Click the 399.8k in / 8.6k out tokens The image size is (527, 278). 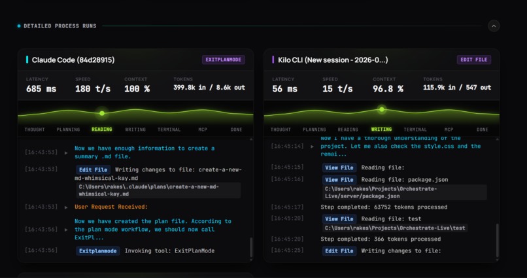click(209, 88)
